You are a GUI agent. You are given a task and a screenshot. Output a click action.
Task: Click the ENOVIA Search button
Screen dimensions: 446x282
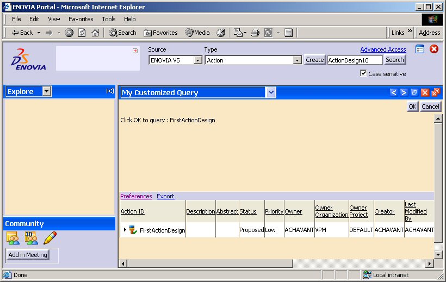coord(394,60)
